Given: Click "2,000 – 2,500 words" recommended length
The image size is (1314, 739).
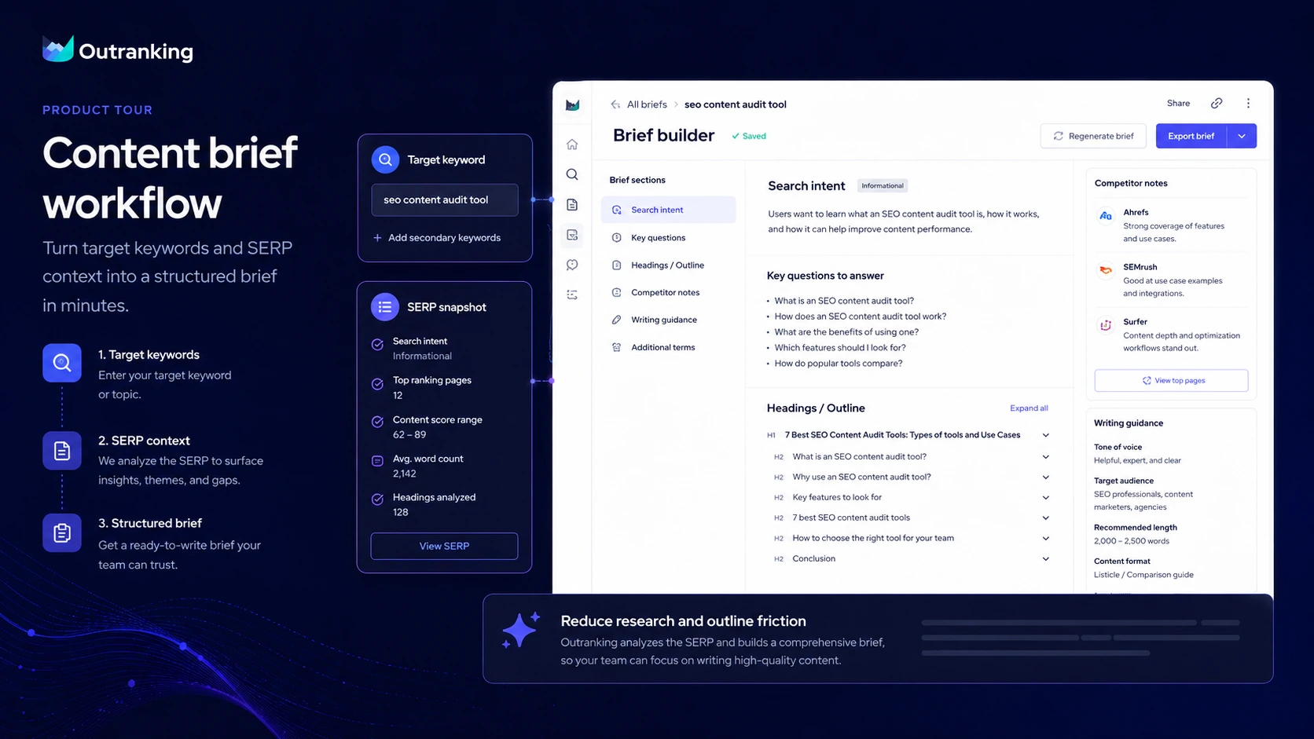Looking at the screenshot, I should click(x=1132, y=541).
